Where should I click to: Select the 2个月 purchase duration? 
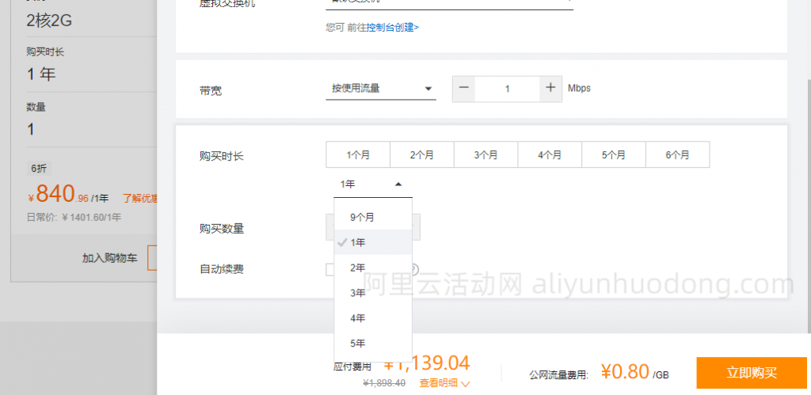(x=422, y=155)
